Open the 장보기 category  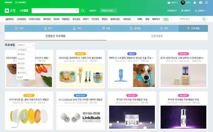point(86,19)
